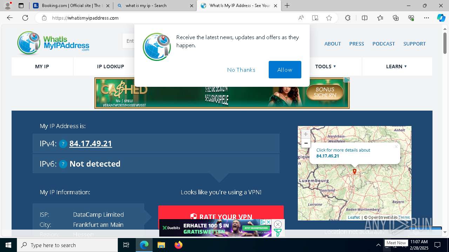Launch Firefox from the taskbar

tap(179, 245)
